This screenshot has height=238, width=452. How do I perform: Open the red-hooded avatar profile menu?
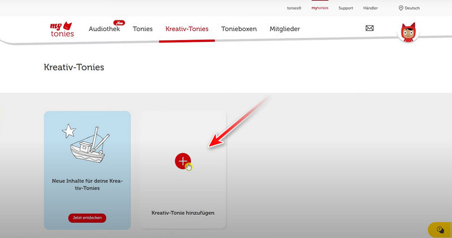408,32
